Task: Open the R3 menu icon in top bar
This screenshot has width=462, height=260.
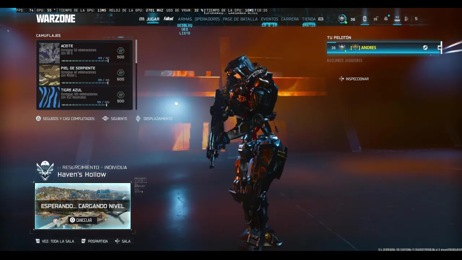Action: pos(397,18)
